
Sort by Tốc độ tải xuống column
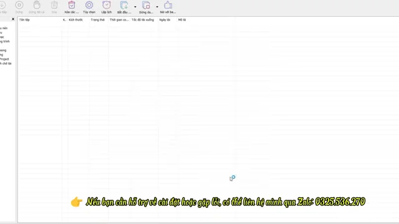pos(143,20)
